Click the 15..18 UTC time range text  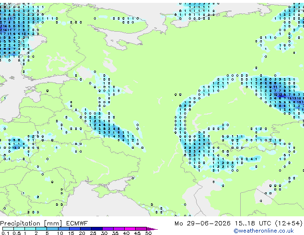coord(253,223)
